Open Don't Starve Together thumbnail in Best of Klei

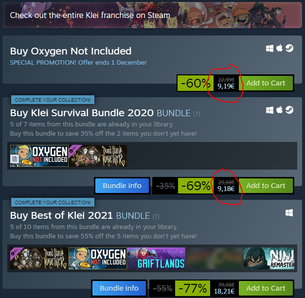click(39, 258)
